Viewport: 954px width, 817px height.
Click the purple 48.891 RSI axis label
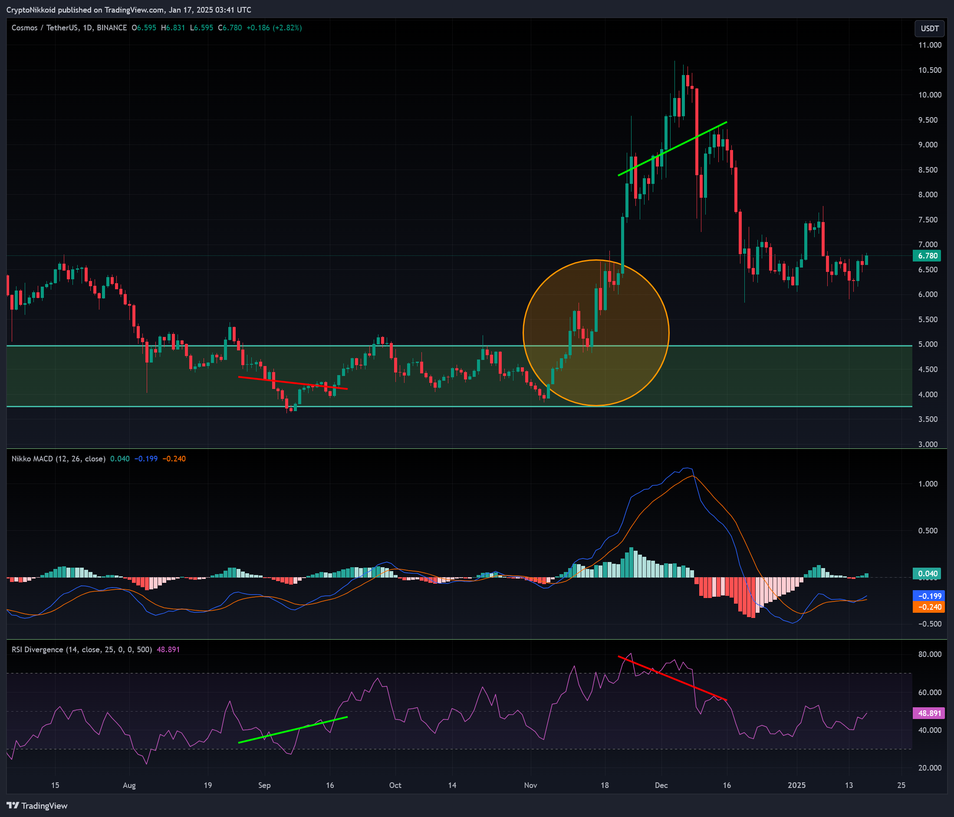click(x=929, y=713)
